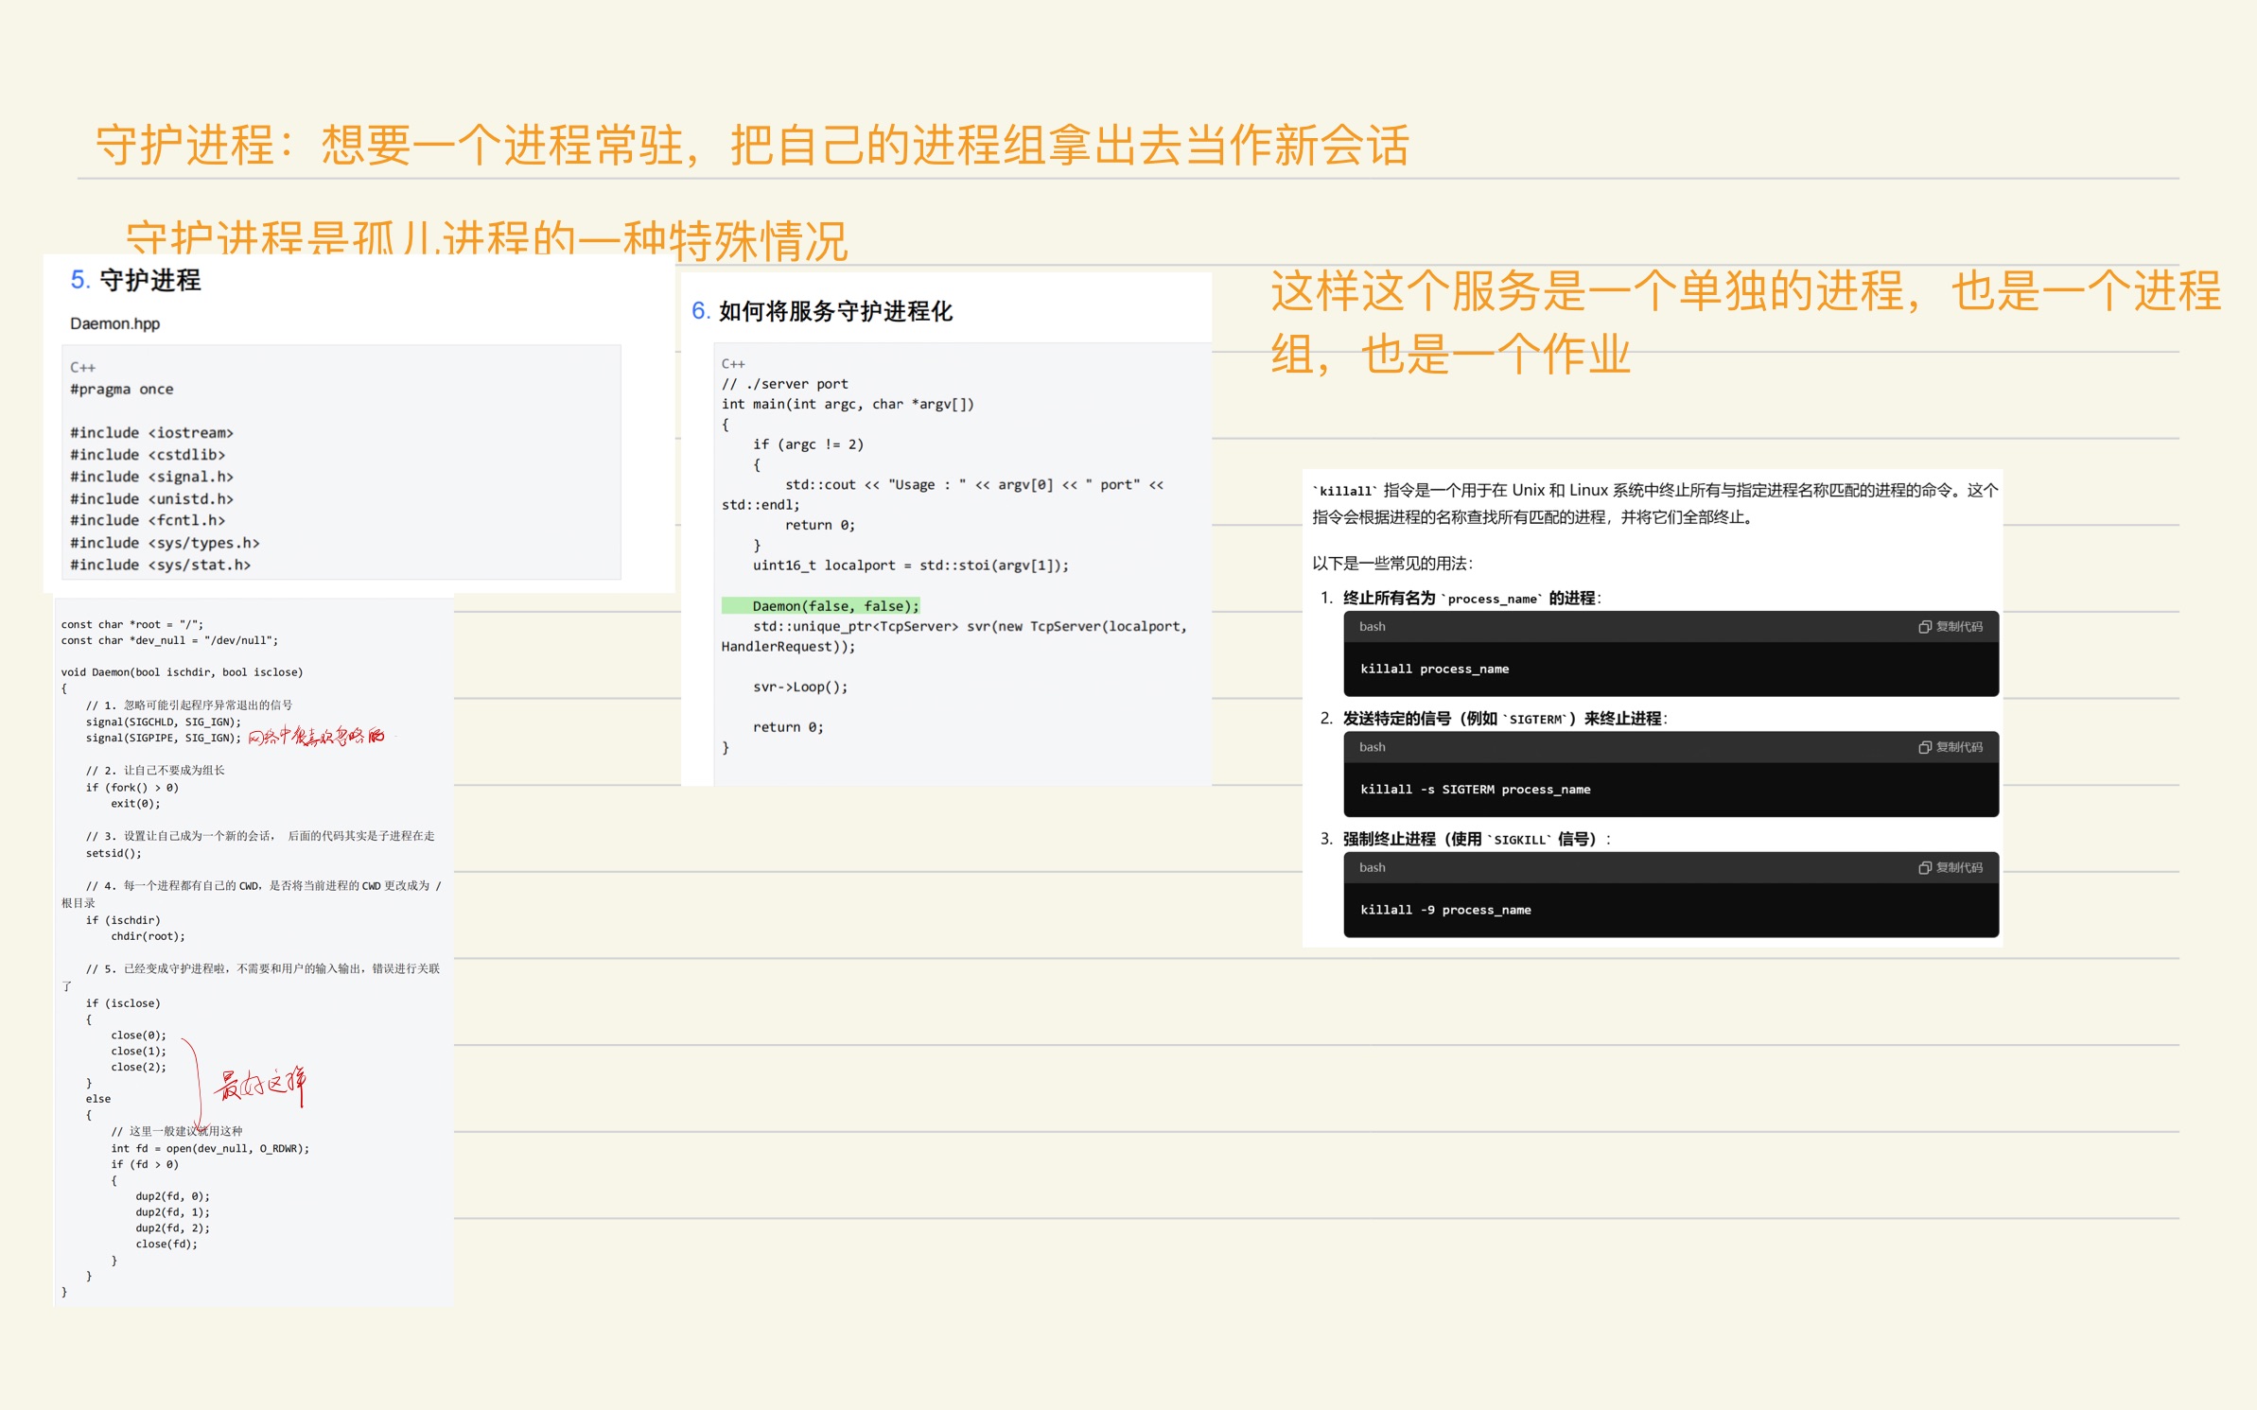2257x1410 pixels.
Task: Click the copy icon on the killall -9 code block
Action: point(1925,867)
